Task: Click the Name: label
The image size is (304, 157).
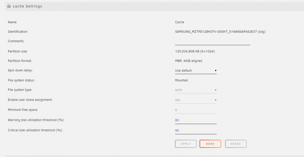Action: click(x=12, y=22)
